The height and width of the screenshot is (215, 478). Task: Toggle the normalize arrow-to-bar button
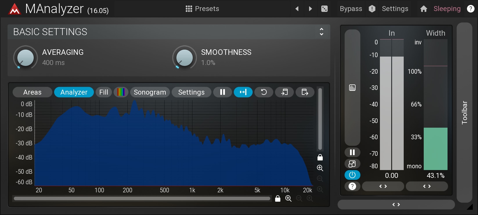[x=243, y=92]
